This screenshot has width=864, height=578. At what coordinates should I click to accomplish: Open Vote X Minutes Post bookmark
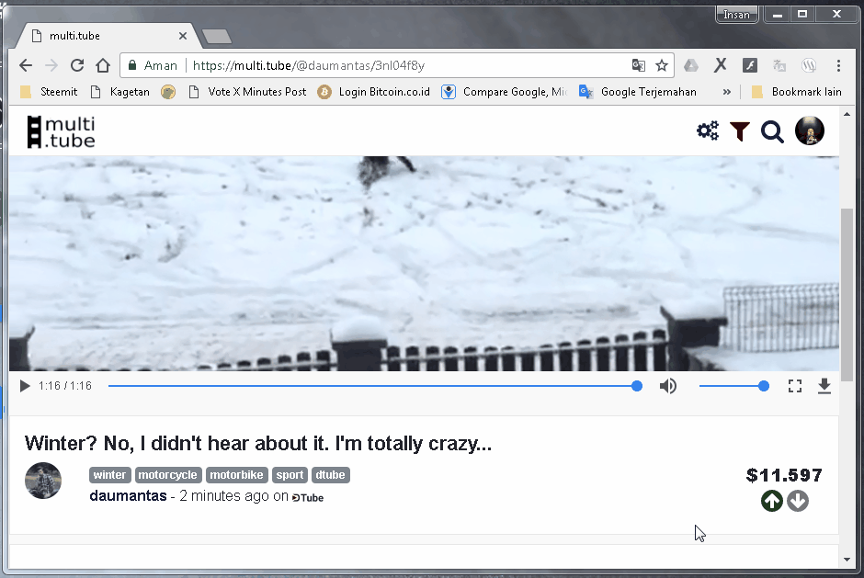click(247, 92)
